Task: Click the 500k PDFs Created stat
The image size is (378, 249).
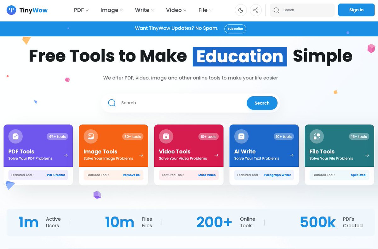Action: pos(331,222)
